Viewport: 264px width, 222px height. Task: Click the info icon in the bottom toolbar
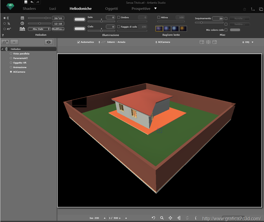pyautogui.click(x=196, y=218)
